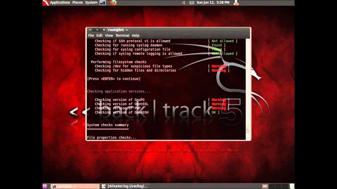337x189 pixels.
Task: Click 'Checking version of GnuPG' line
Action: (x=120, y=100)
